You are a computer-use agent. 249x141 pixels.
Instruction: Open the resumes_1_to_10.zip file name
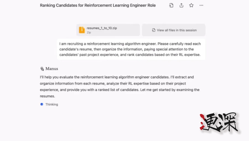point(102,28)
